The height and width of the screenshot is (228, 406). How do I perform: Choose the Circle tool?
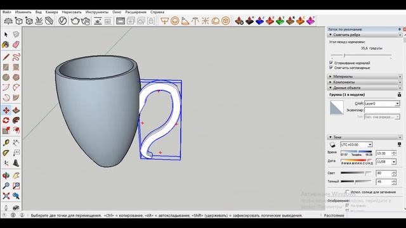pyautogui.click(x=6, y=77)
